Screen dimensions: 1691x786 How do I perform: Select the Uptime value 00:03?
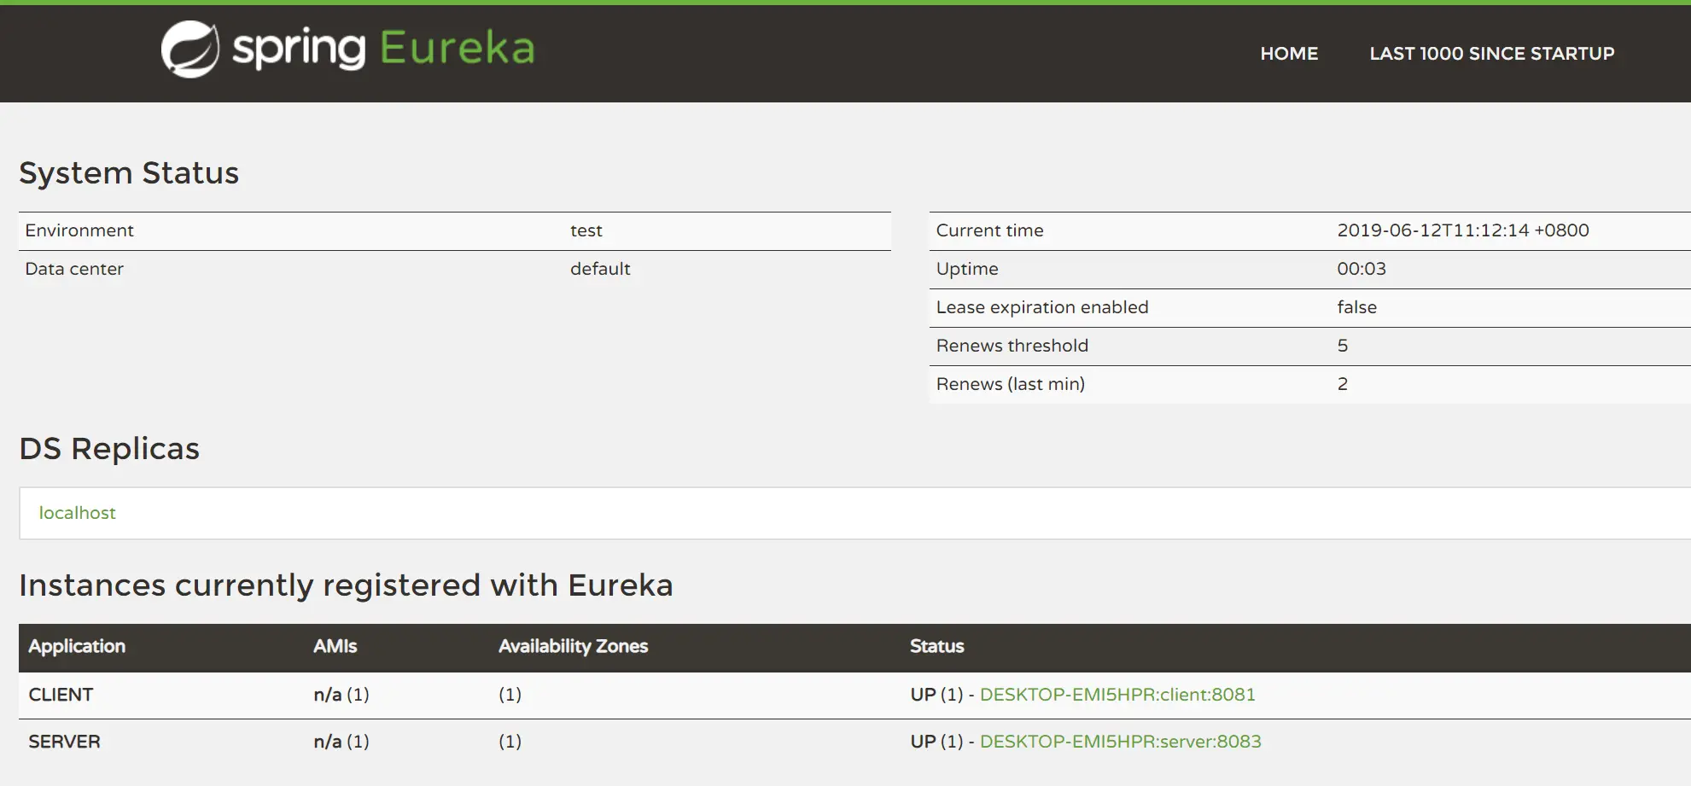point(1362,269)
